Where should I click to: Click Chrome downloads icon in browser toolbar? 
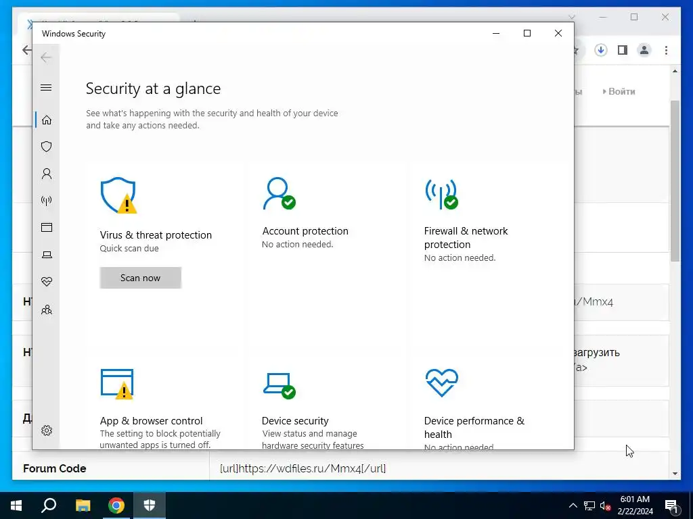tap(600, 50)
